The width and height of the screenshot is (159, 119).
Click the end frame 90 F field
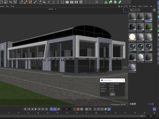[x=151, y=116]
